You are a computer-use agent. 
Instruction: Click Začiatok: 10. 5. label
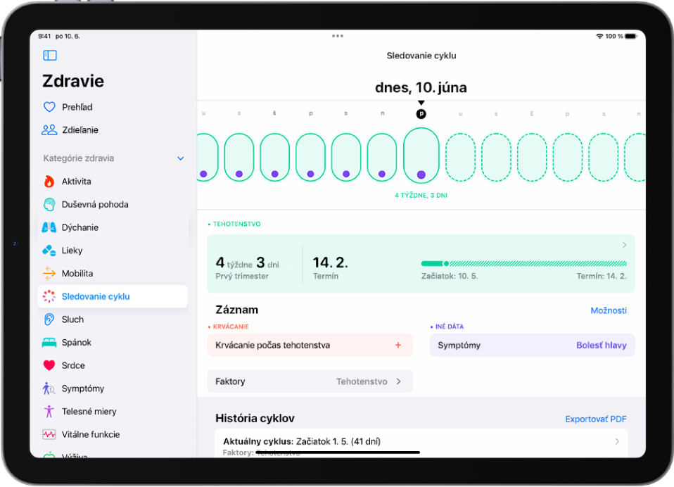pos(450,276)
